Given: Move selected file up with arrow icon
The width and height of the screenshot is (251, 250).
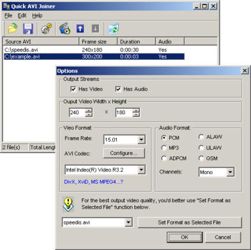Looking at the screenshot, I should coord(80,29).
